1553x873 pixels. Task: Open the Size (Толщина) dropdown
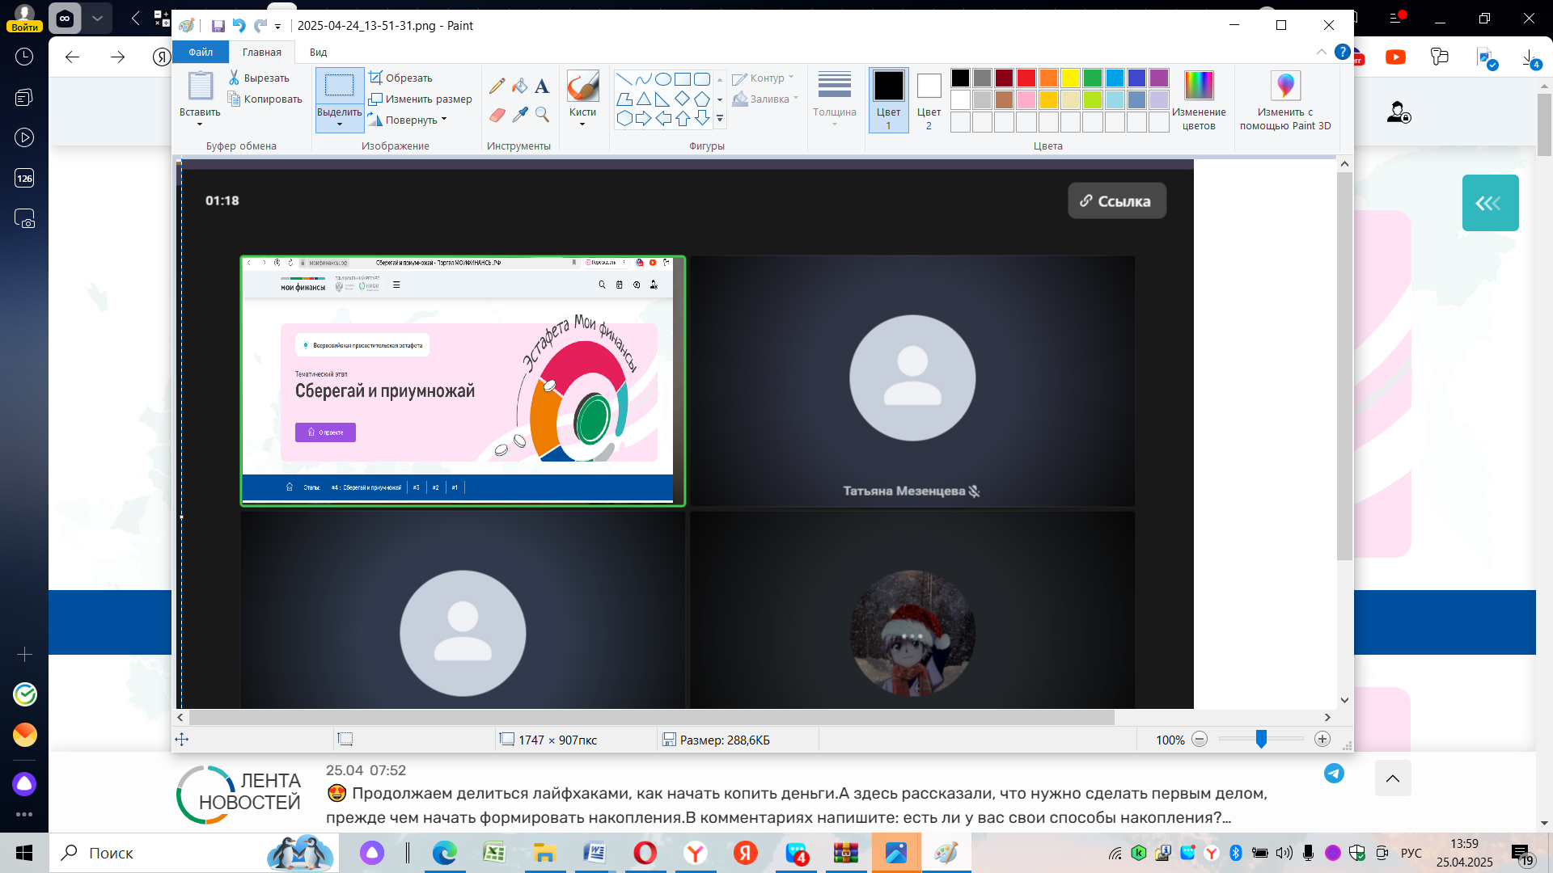point(835,100)
